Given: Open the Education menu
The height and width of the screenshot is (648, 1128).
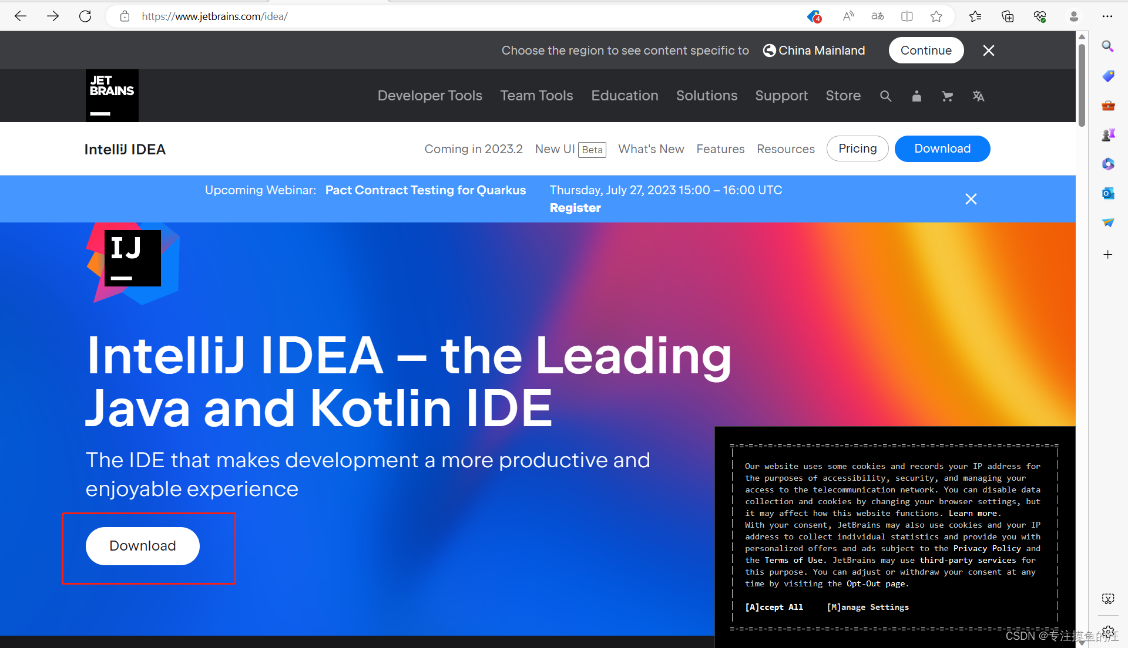Looking at the screenshot, I should [x=625, y=96].
